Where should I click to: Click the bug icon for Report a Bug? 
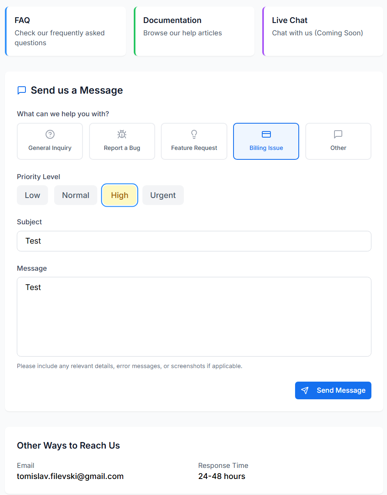122,134
